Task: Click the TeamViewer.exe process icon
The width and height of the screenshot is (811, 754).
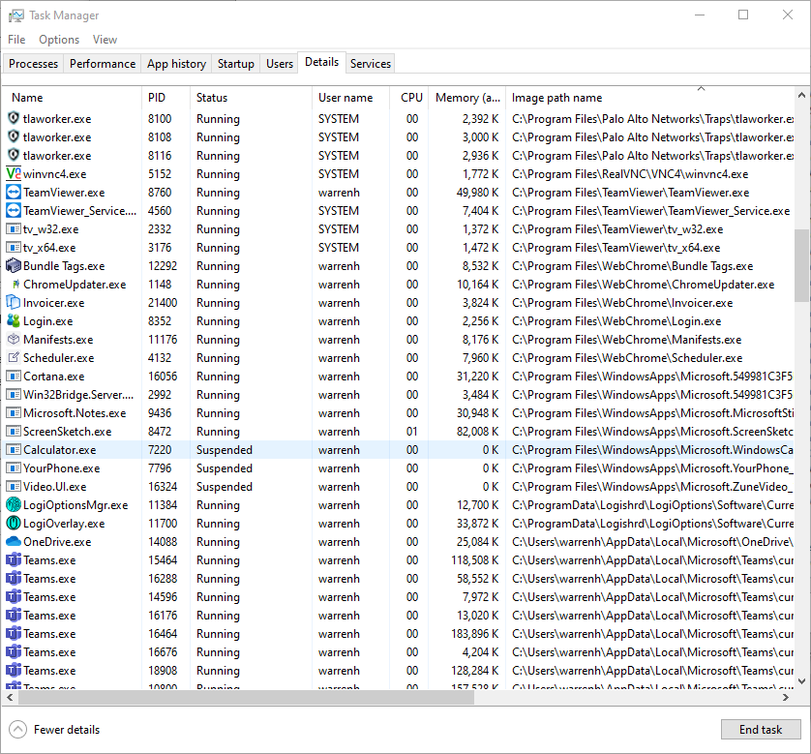Action: coord(14,193)
